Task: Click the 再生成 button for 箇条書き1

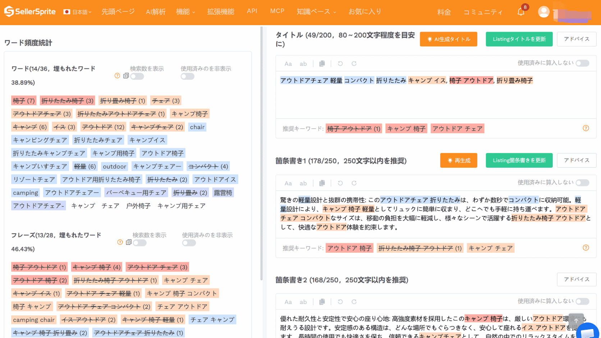Action: coord(459,161)
